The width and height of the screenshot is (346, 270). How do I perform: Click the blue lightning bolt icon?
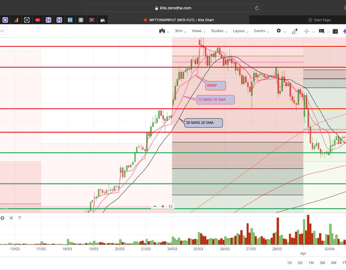pyautogui.click(x=344, y=31)
